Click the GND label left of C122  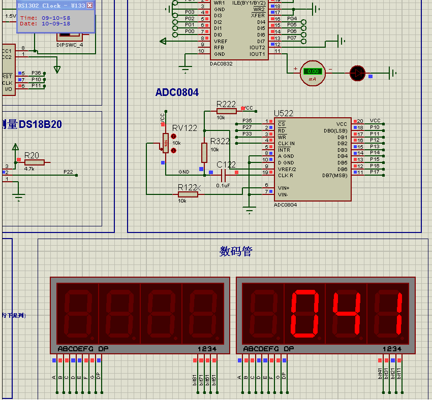184,172
